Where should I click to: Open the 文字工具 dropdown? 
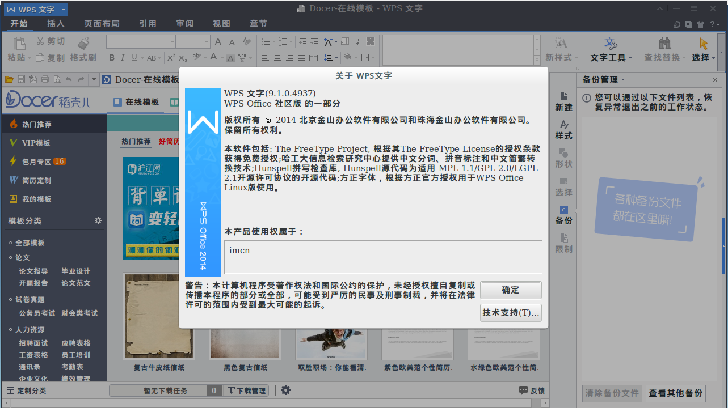(x=611, y=49)
